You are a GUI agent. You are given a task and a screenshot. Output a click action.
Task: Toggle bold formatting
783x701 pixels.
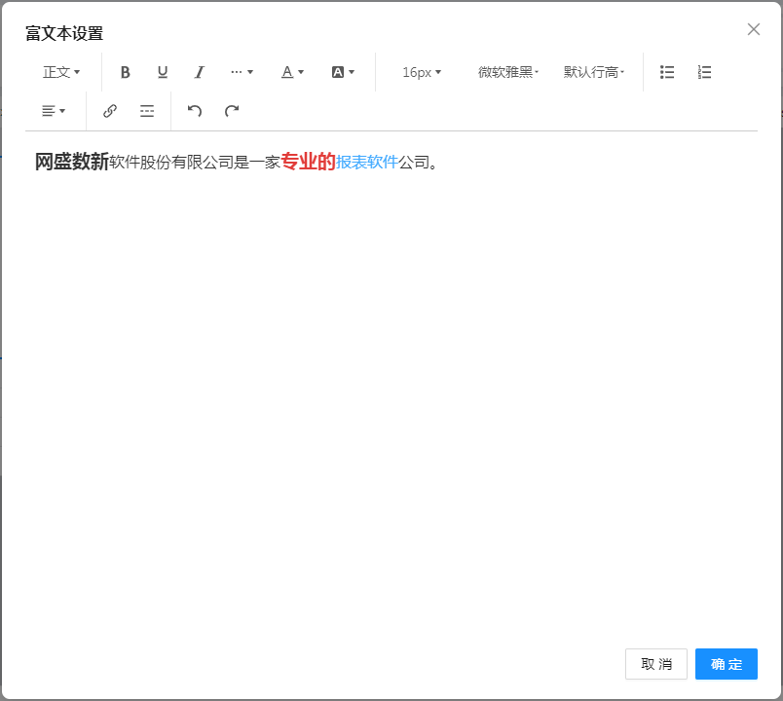pyautogui.click(x=125, y=72)
